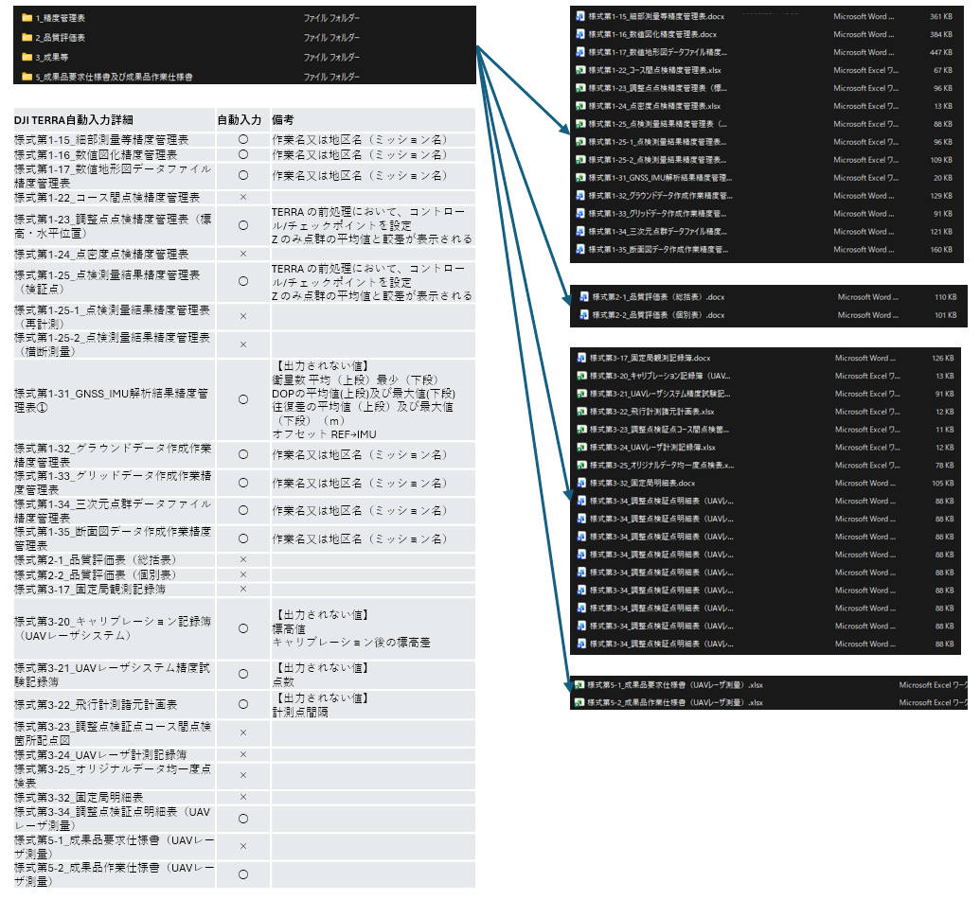The image size is (980, 900).
Task: Select file name 様式第1-25-2_点検測量結果精度管理表
Action: click(x=657, y=160)
